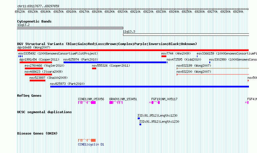The height and width of the screenshot is (153, 257).
Task: Click the lower segmental duplication blue square
Action: pyautogui.click(x=140, y=124)
